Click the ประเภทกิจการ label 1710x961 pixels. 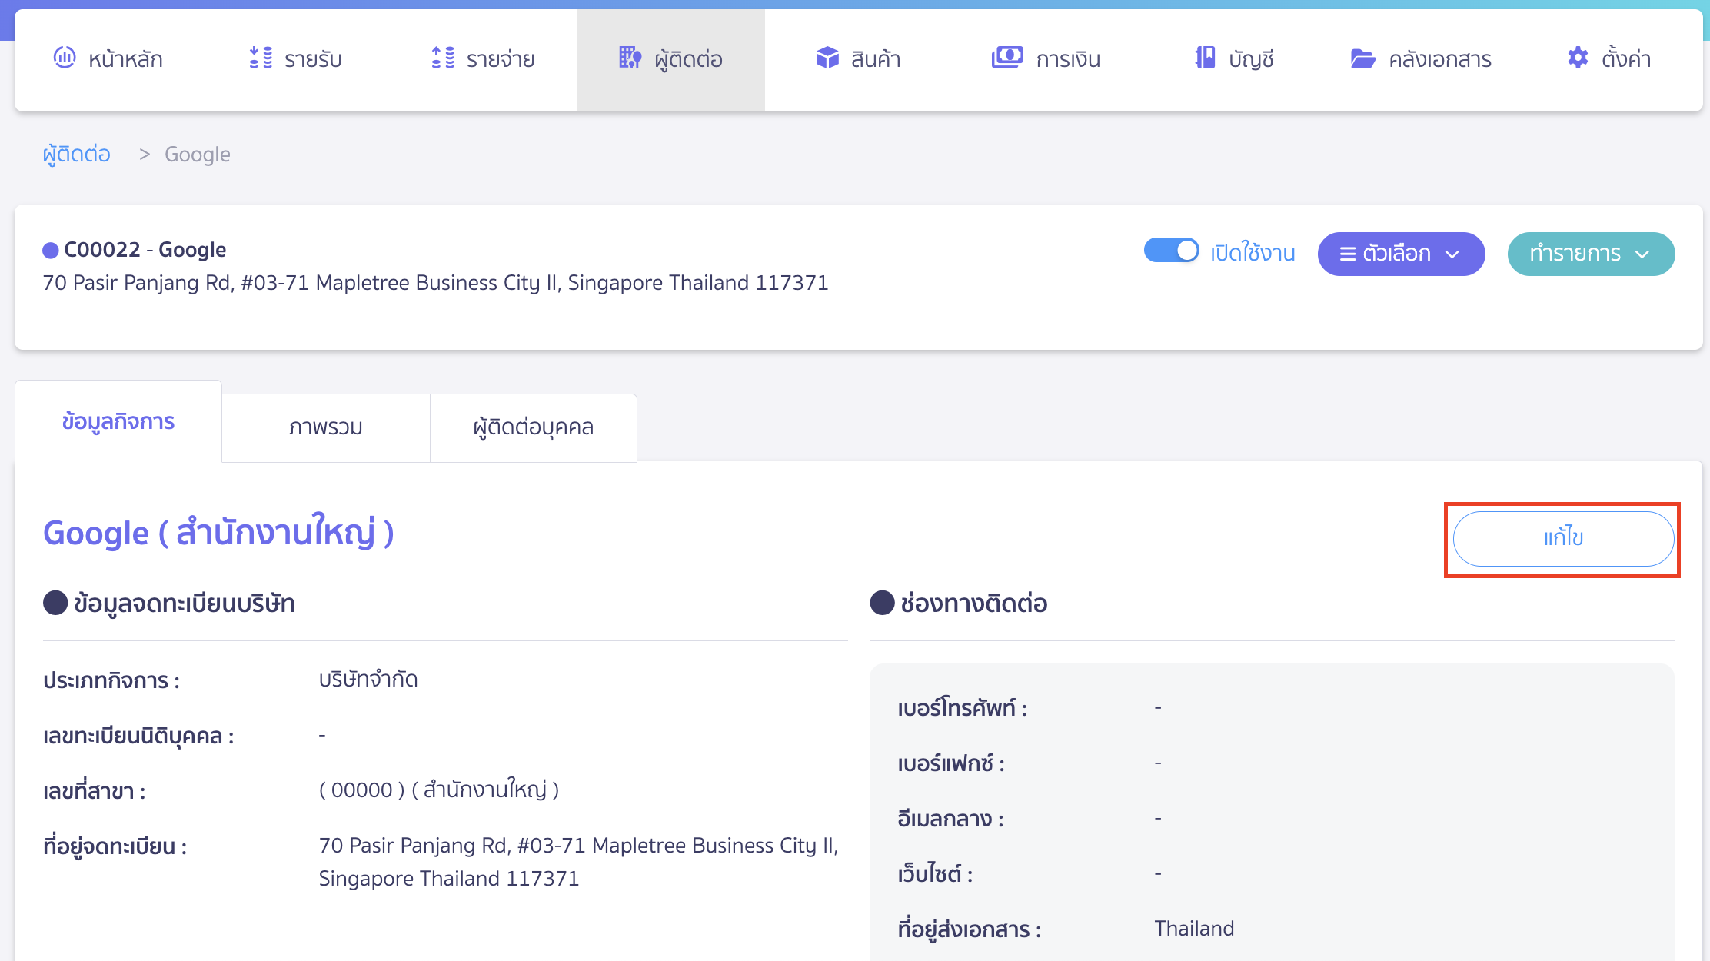pos(111,680)
